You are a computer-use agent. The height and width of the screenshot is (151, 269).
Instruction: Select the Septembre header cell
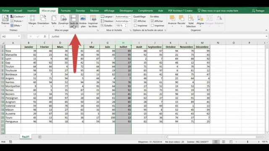pos(155,47)
